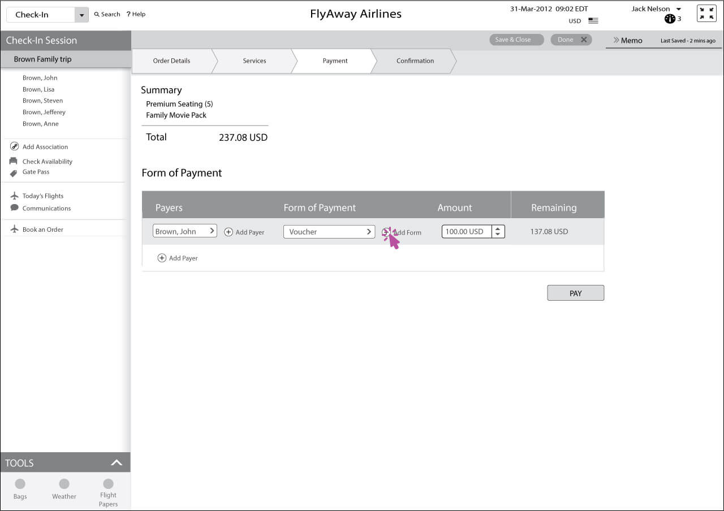This screenshot has width=724, height=511.
Task: Open the Gate Pass tool
Action: pos(36,172)
